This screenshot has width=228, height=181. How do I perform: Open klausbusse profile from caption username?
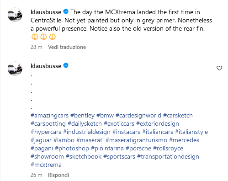(46, 12)
